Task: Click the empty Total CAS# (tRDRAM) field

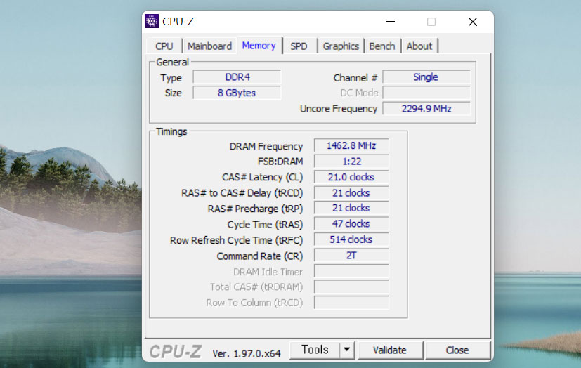Action: 351,287
